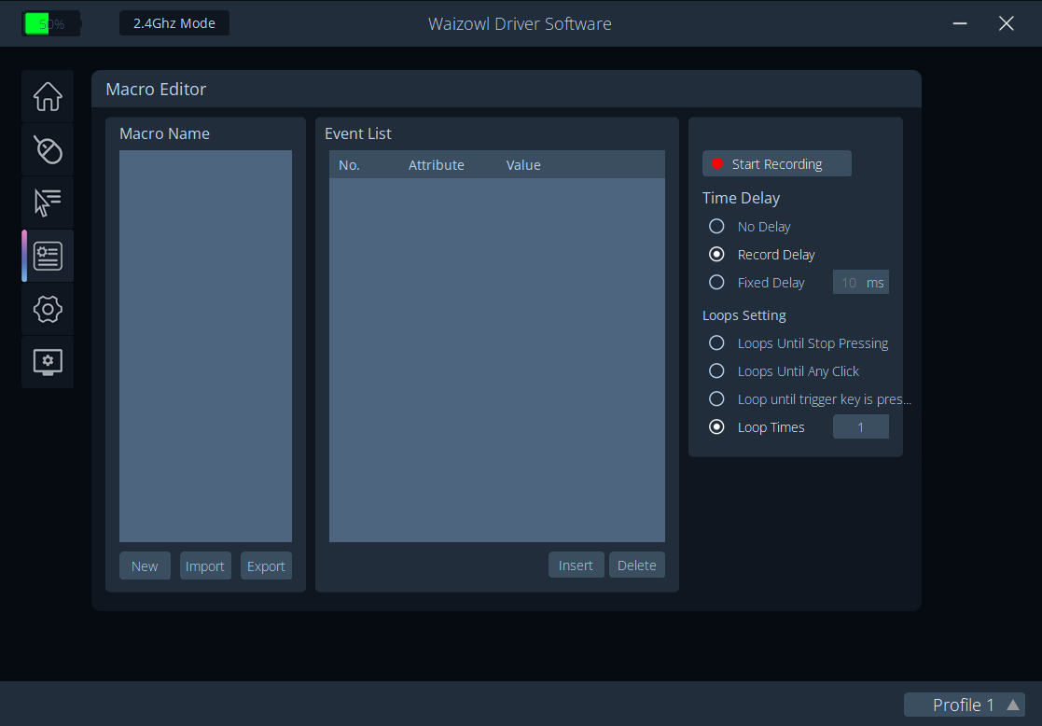Choose Loop until trigger key is pressed
This screenshot has width=1042, height=726.
[x=810, y=398]
